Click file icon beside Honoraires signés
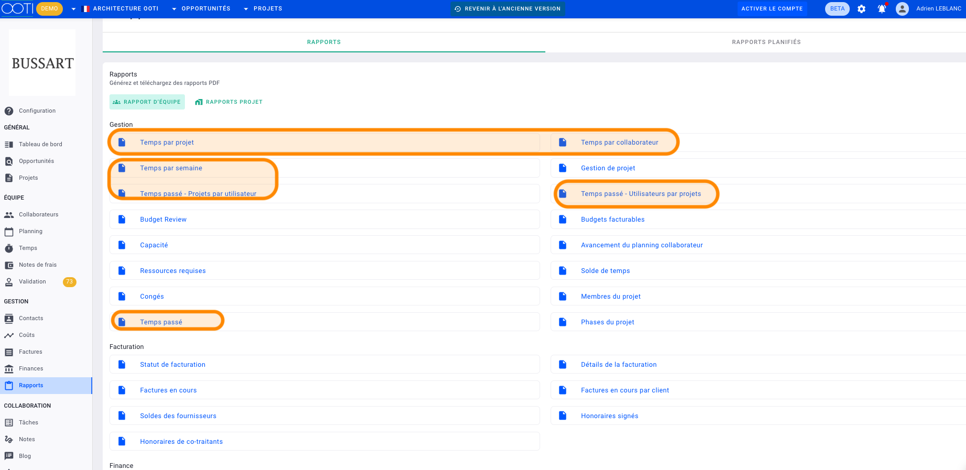Viewport: 966px width, 470px height. [563, 416]
